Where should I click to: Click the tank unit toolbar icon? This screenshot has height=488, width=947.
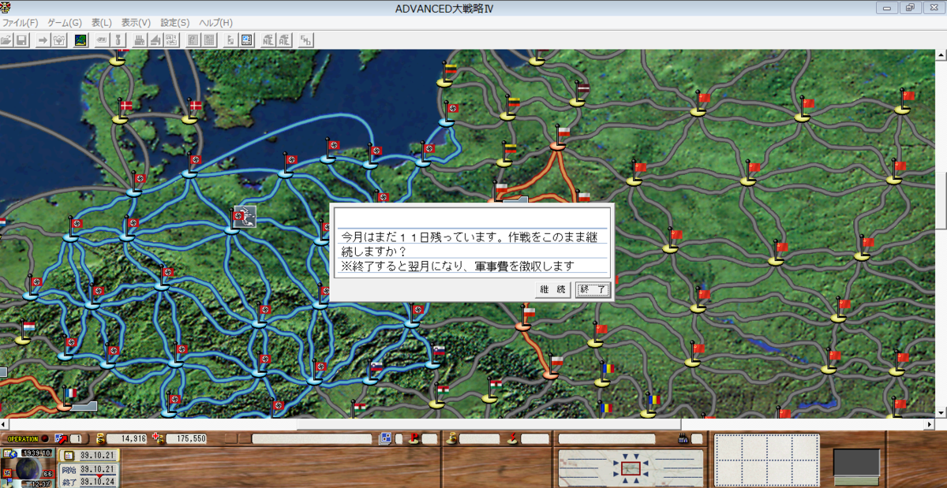click(101, 39)
